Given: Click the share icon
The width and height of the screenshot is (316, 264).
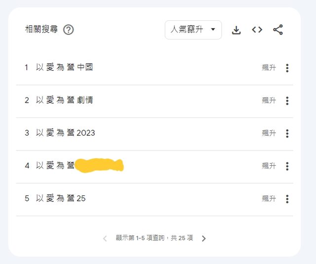Looking at the screenshot, I should (278, 30).
